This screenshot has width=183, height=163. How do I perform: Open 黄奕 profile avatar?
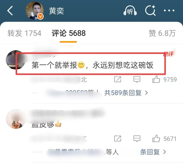pos(35,11)
